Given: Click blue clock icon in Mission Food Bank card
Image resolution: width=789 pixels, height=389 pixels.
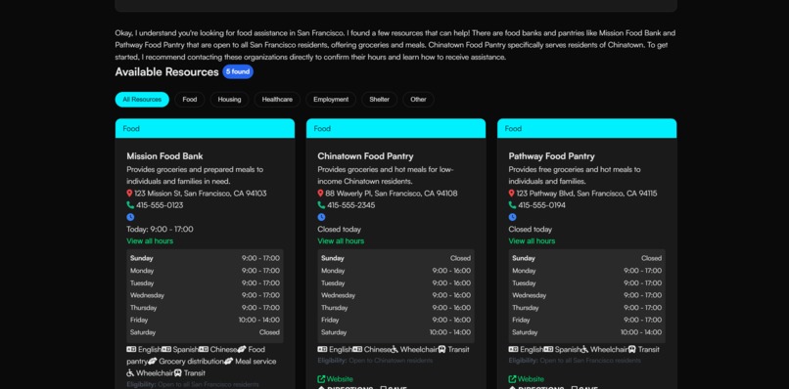Looking at the screenshot, I should point(130,217).
